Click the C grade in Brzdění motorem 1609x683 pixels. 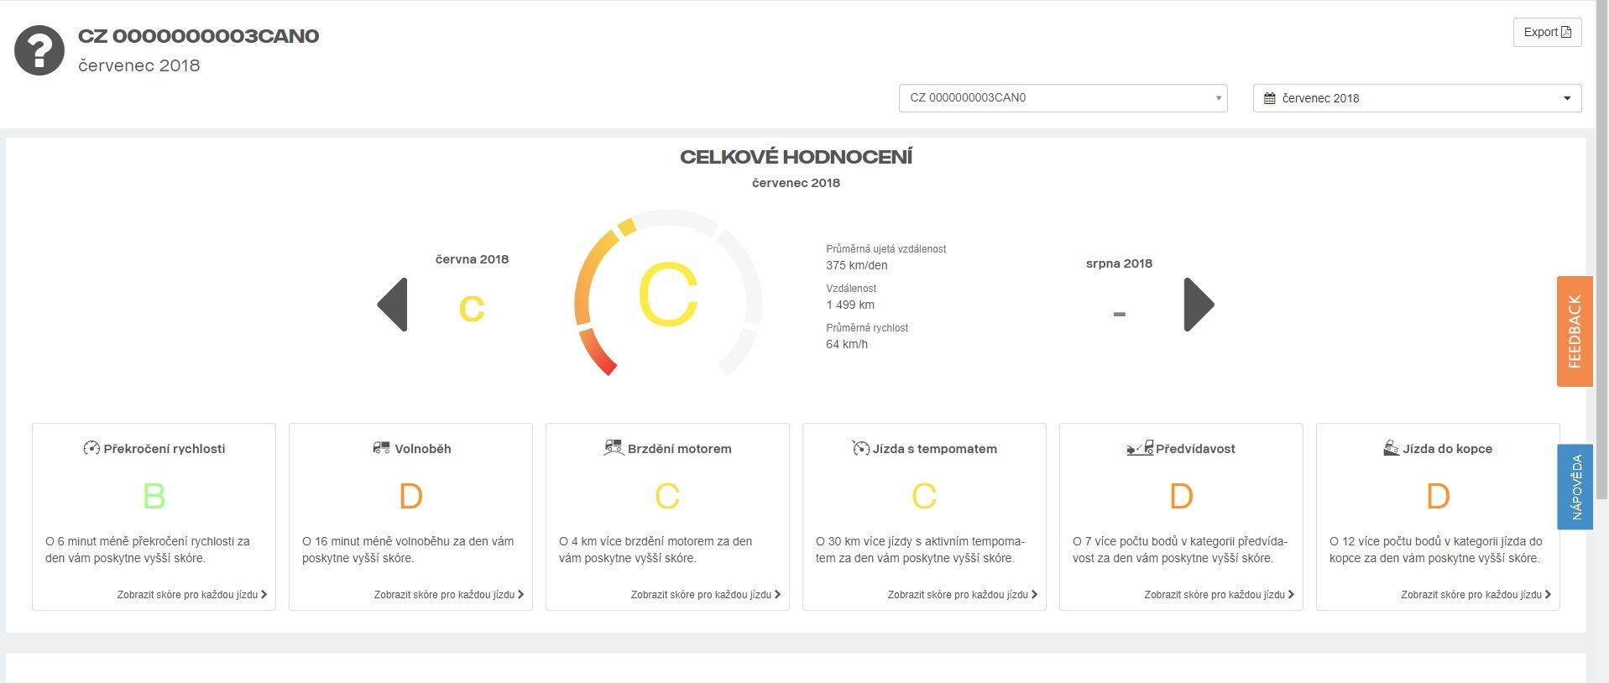tap(667, 496)
